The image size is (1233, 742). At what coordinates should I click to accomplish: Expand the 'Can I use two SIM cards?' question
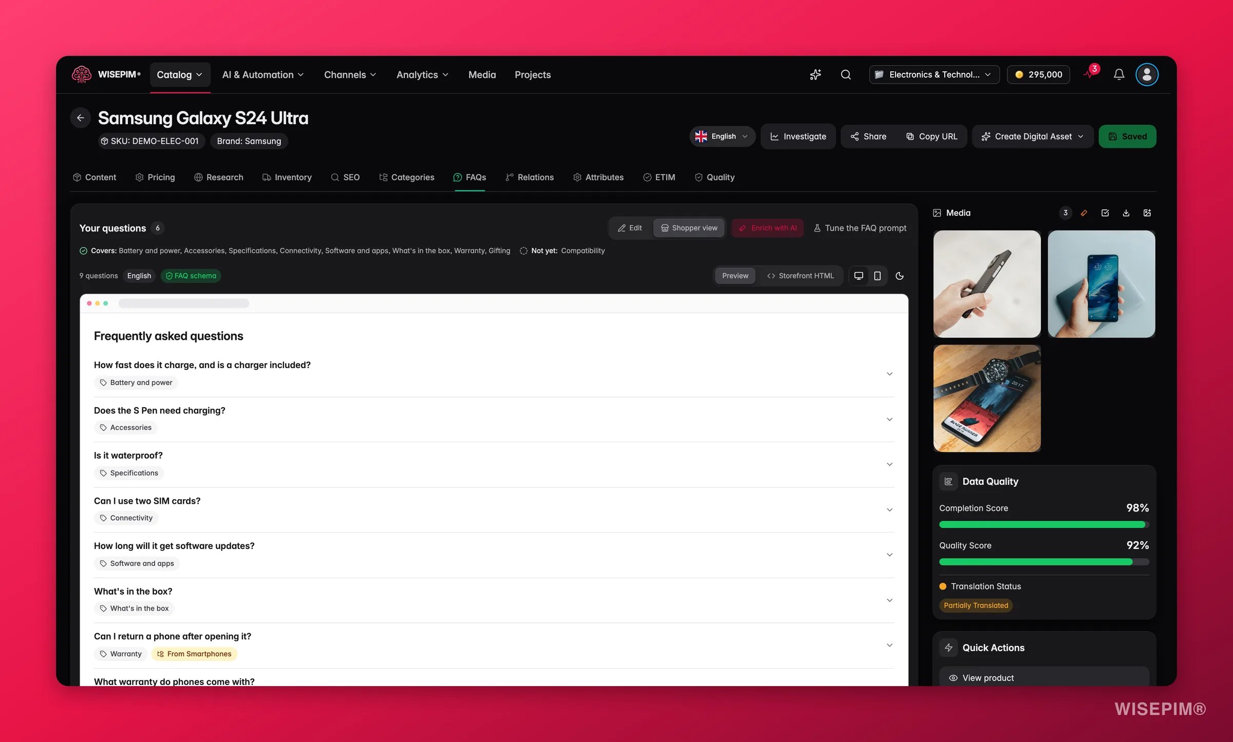coord(494,509)
